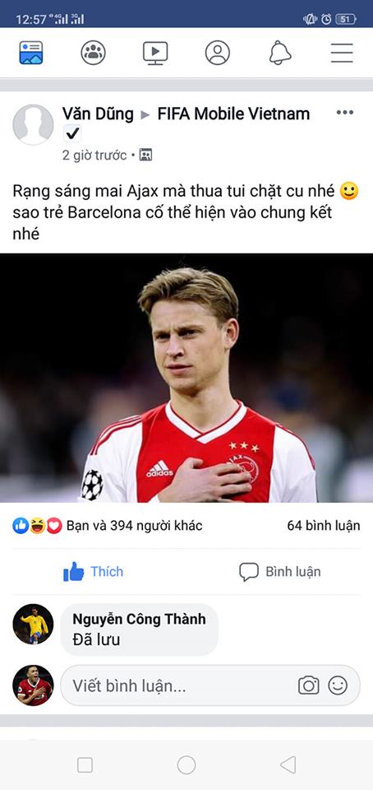View the Ajax player photo
Screen dimensions: 373x790
(186, 378)
